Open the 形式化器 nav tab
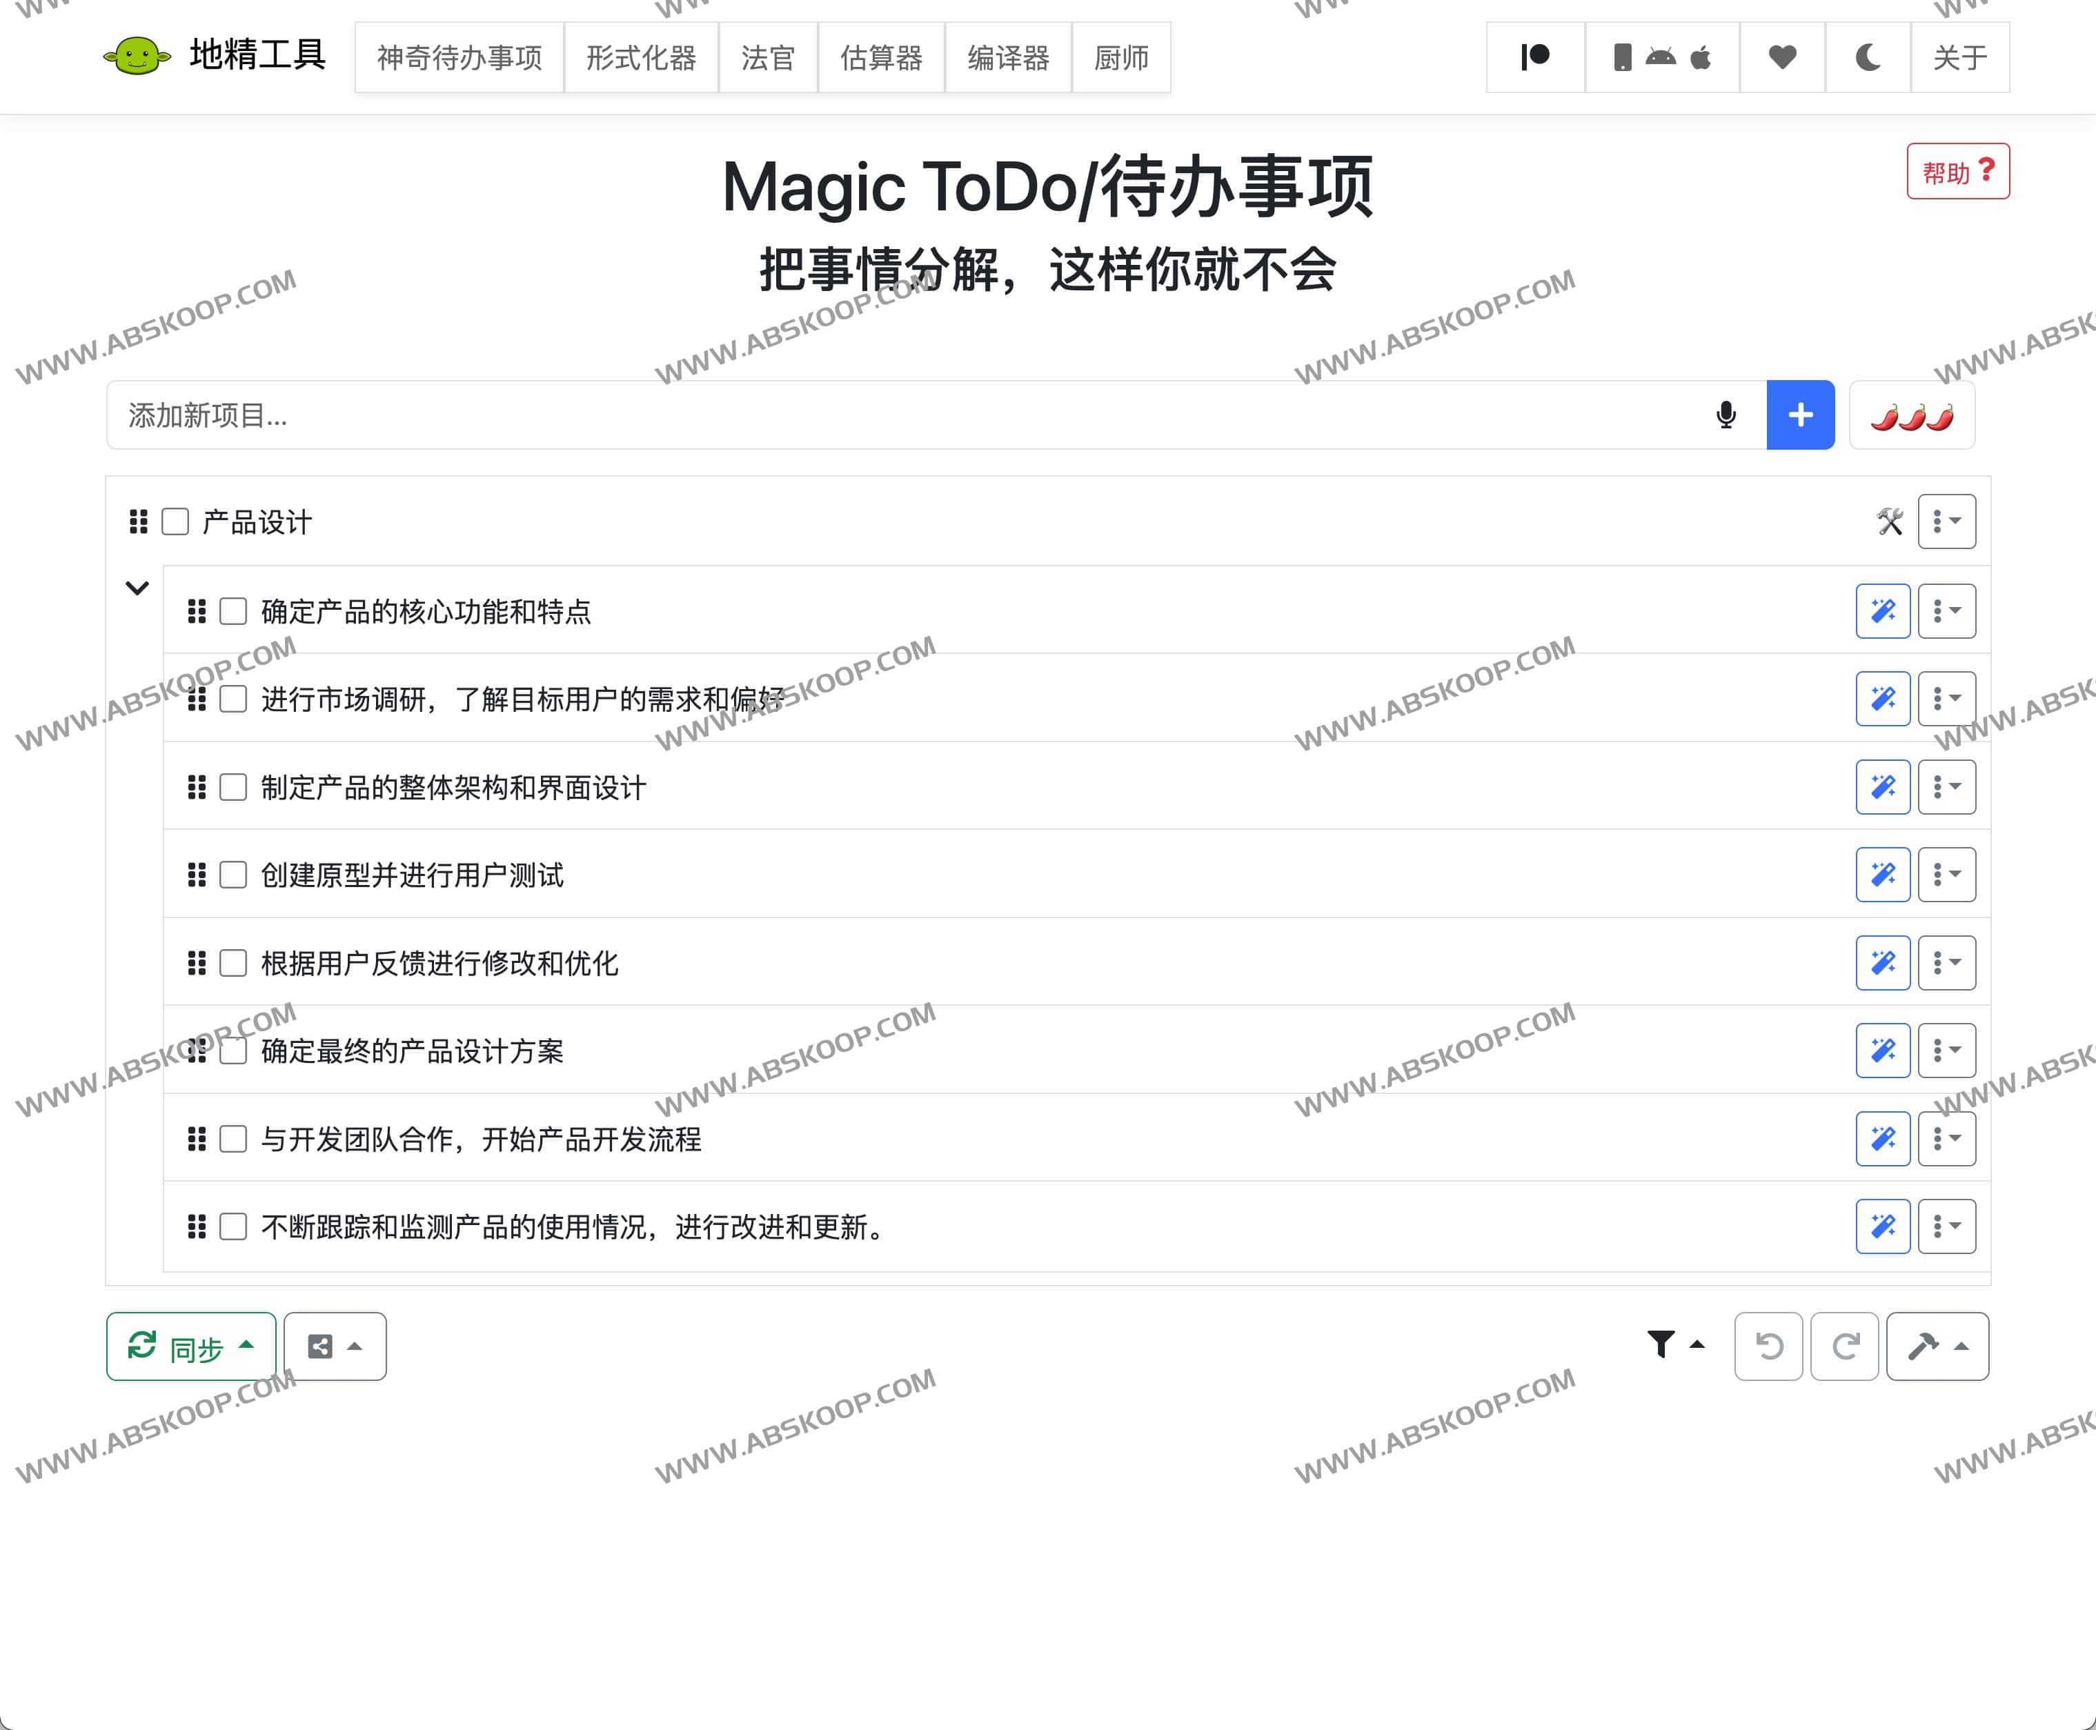 point(641,58)
